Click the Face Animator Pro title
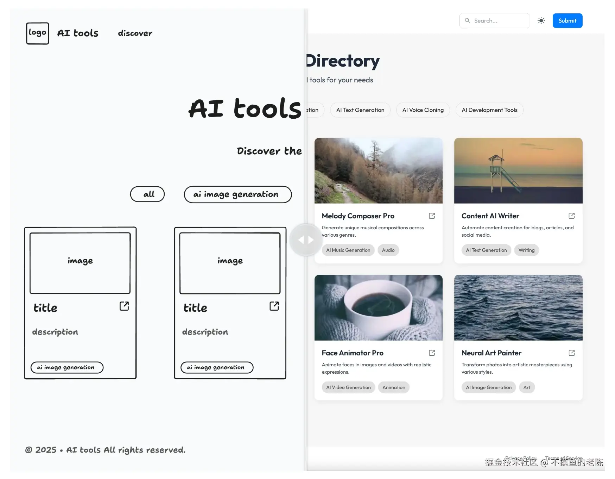The width and height of the screenshot is (615, 479). 353,353
